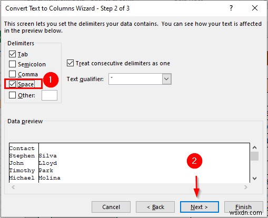Click the Other delimiter text box
The image size is (268, 218).
pyautogui.click(x=49, y=95)
